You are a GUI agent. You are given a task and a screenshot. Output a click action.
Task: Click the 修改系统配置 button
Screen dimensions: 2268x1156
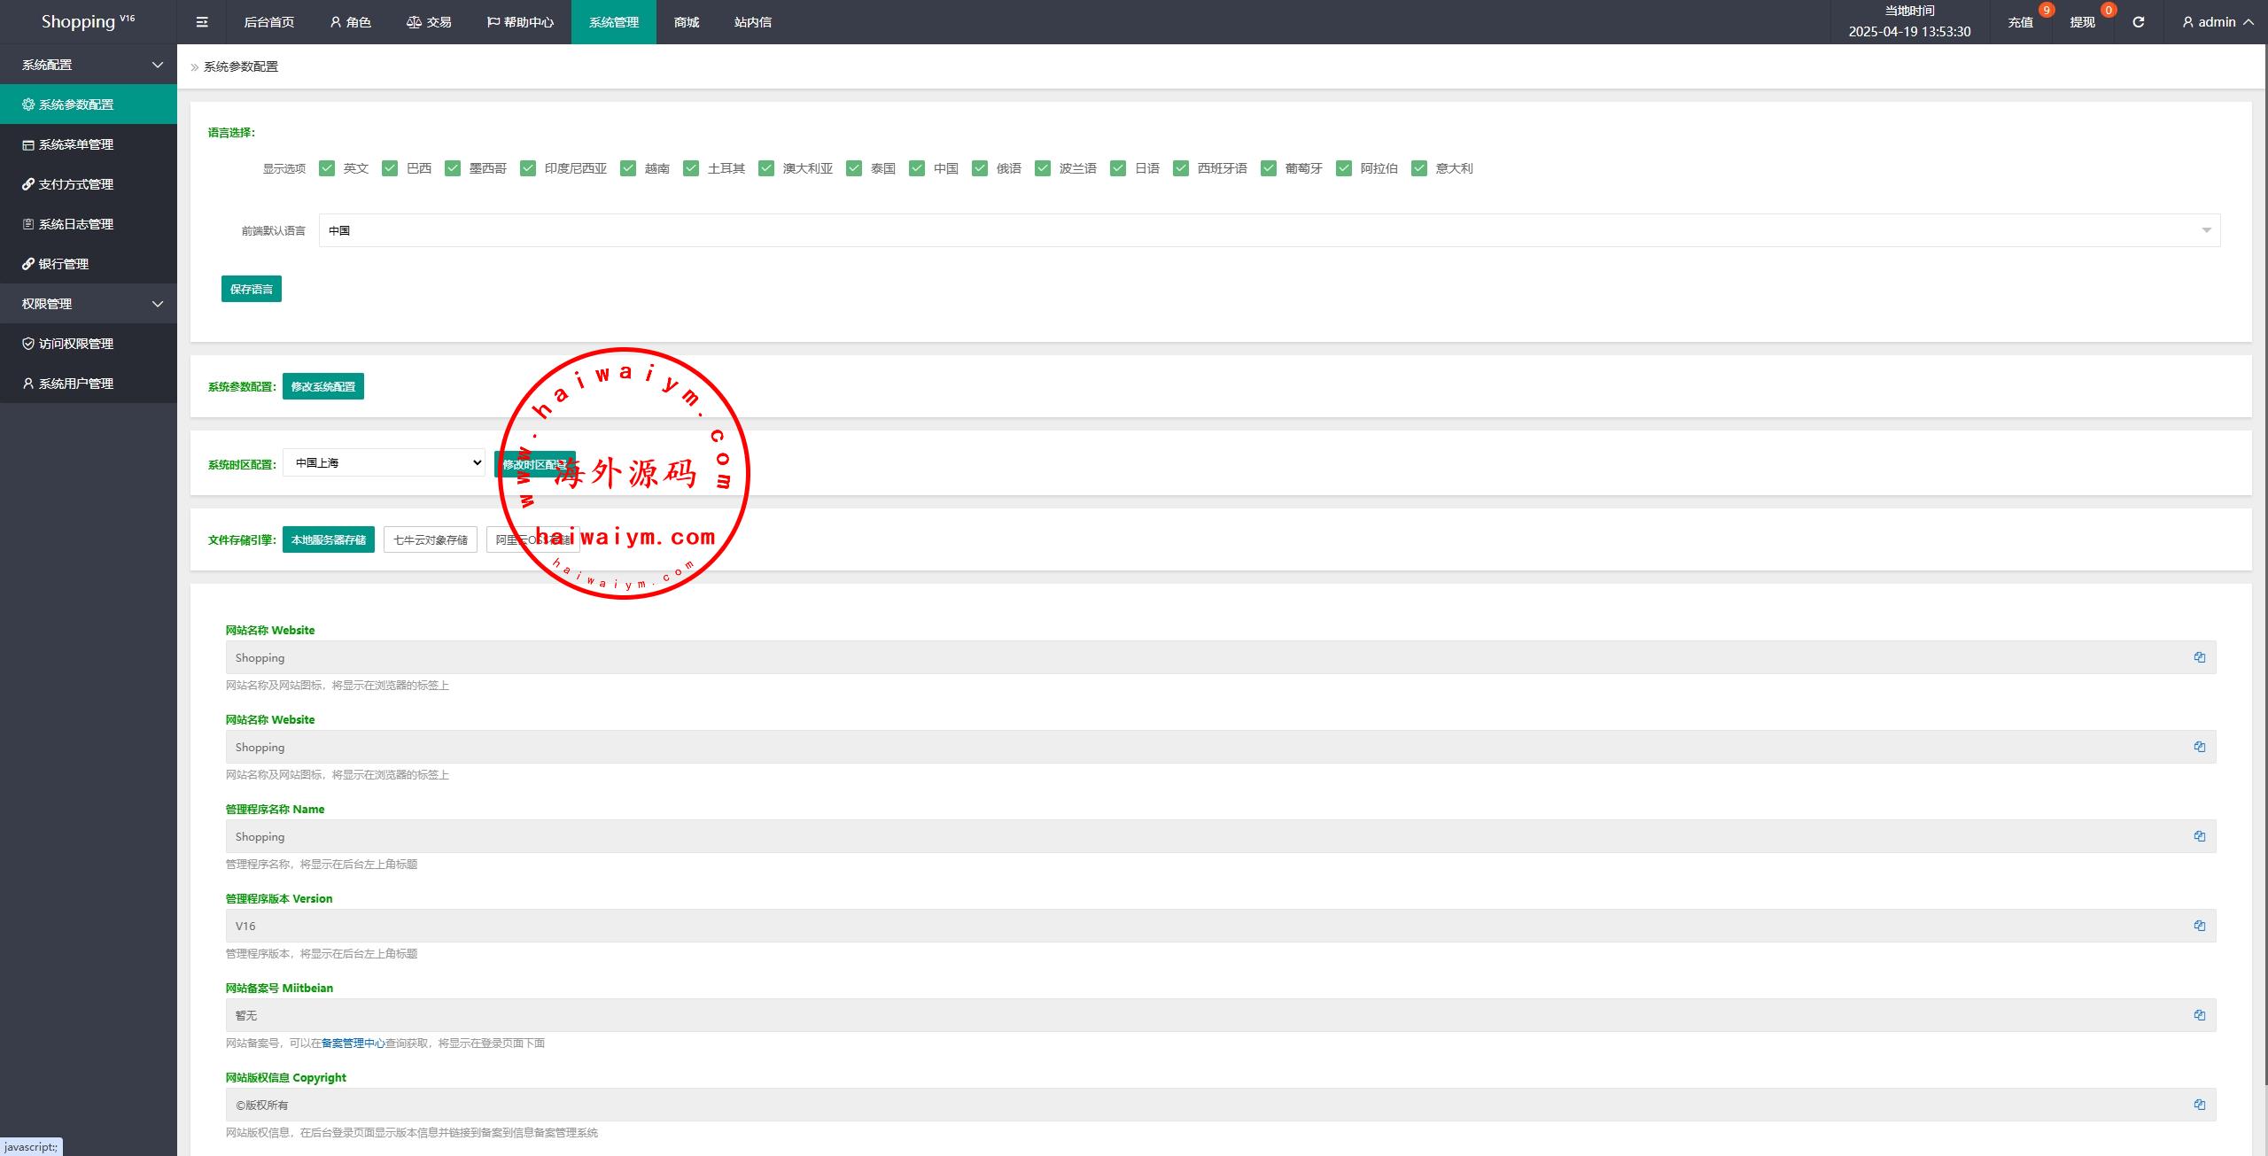coord(323,386)
